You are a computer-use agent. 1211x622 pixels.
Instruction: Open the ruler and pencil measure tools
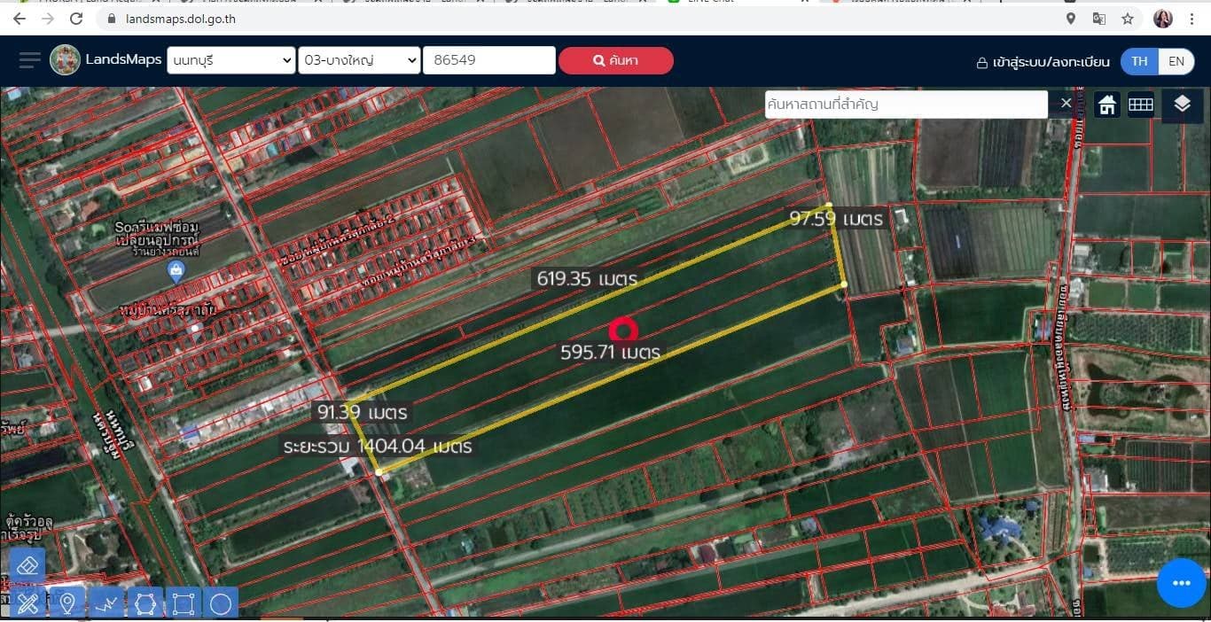27,603
